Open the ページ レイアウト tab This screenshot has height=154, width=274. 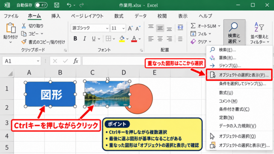pyautogui.click(x=87, y=16)
